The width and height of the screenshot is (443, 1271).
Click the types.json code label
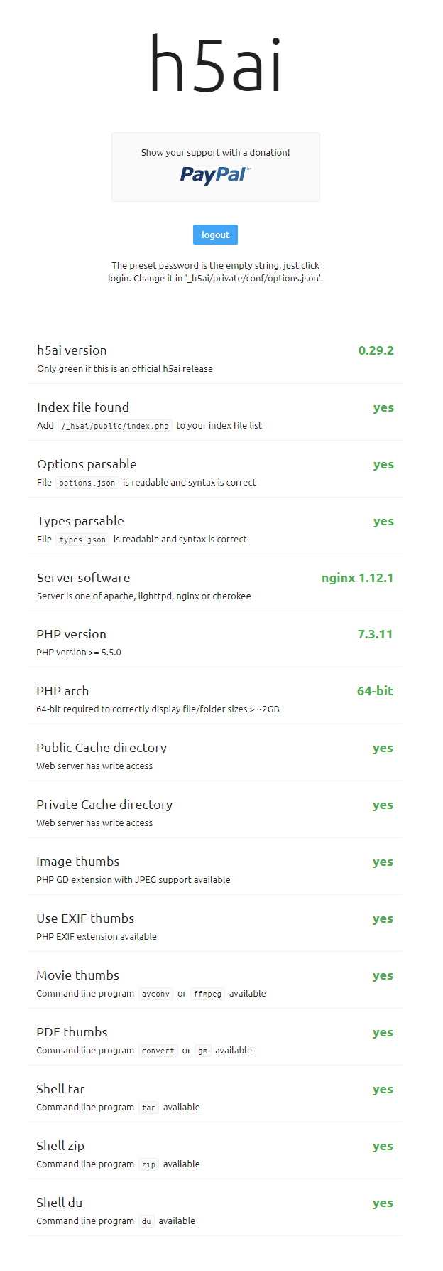coord(82,540)
